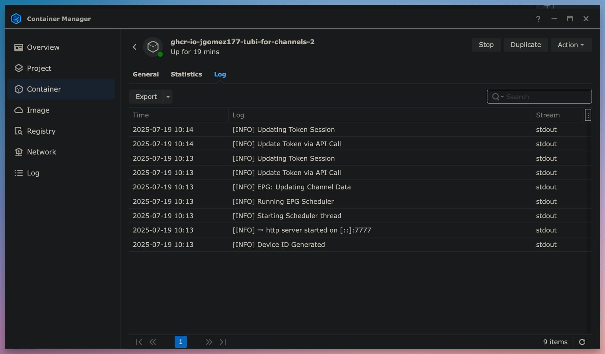Click the back arrow beside the container name

coord(135,47)
